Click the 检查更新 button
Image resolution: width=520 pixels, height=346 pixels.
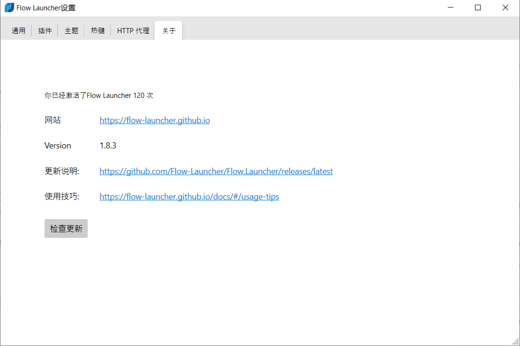pyautogui.click(x=66, y=228)
